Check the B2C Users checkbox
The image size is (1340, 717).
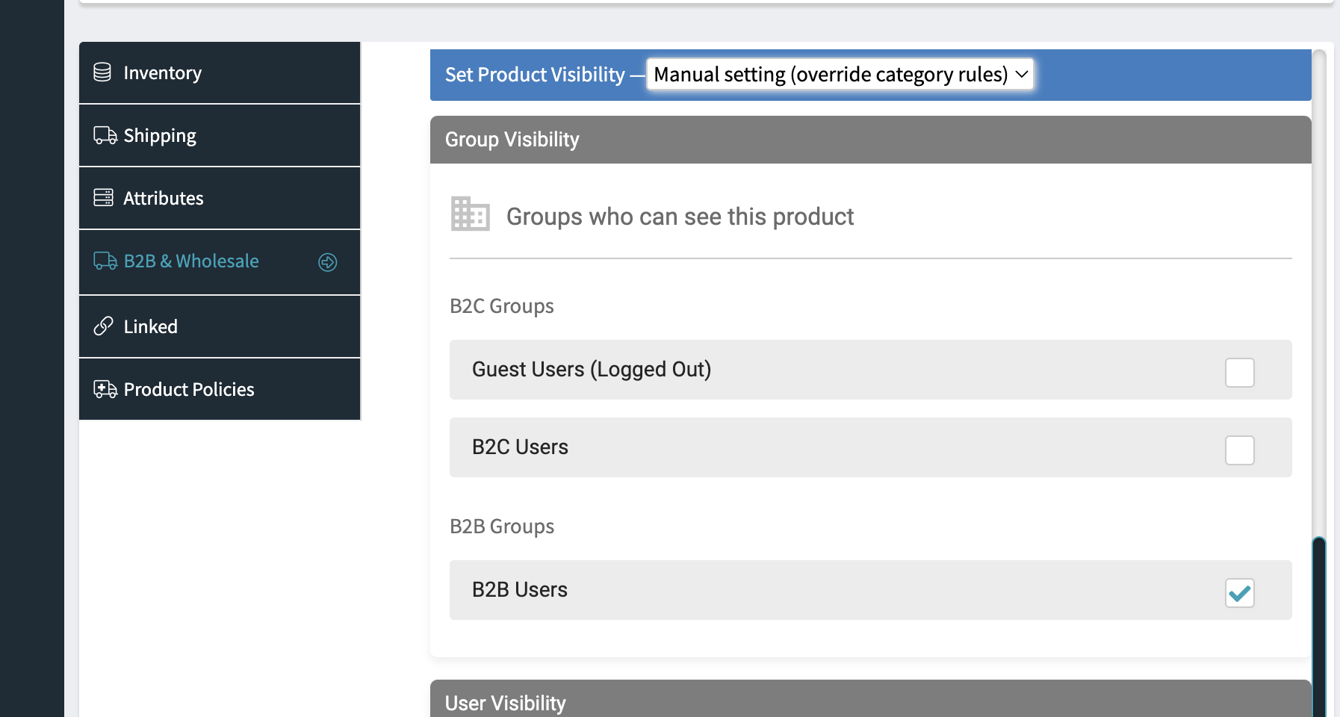pos(1239,450)
